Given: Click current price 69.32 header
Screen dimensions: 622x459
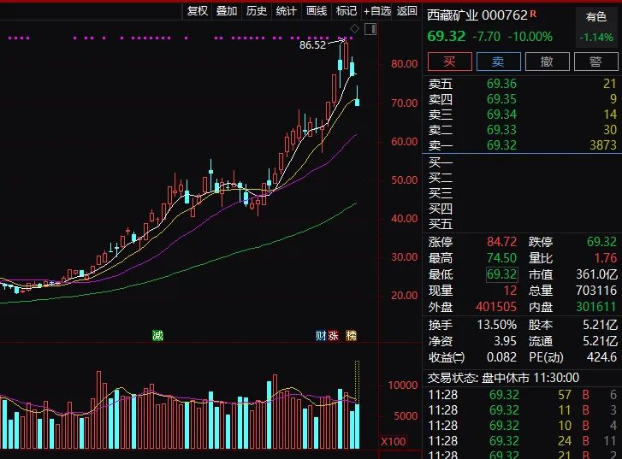Looking at the screenshot, I should (x=447, y=37).
